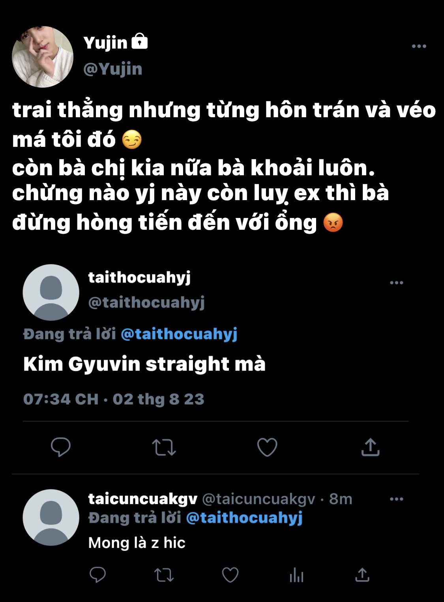The image size is (444, 602).
Task: Reply to the 'Mong là z hic' comment
Action: 97,575
